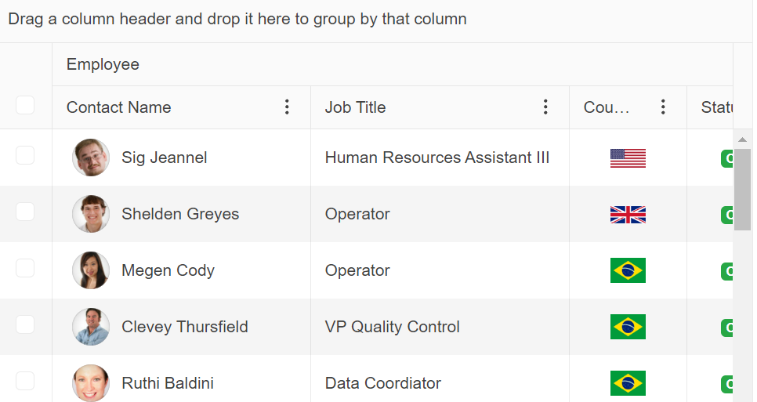Open the Contact Name column menu
The image size is (757, 402).
tap(288, 107)
